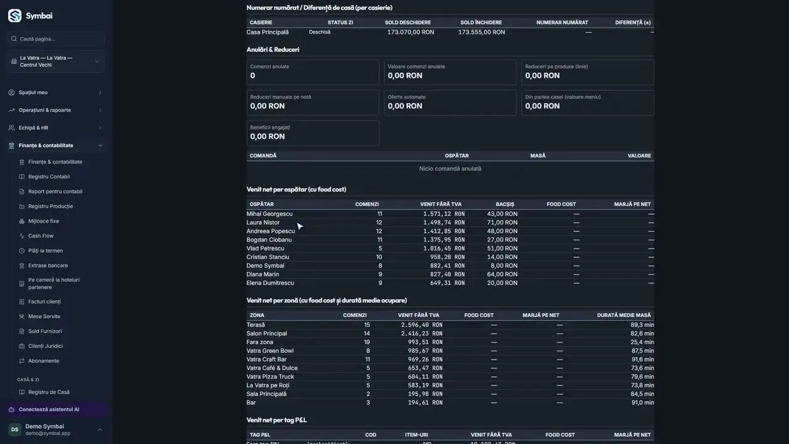Screen dimensions: 789x444
Task: Click the Beneficii angajați card
Action: [x=313, y=133]
